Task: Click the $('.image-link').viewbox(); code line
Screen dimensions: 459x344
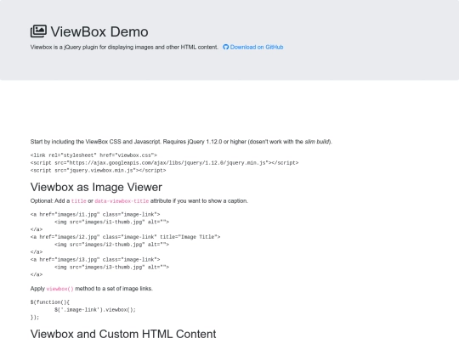Action: pos(95,310)
